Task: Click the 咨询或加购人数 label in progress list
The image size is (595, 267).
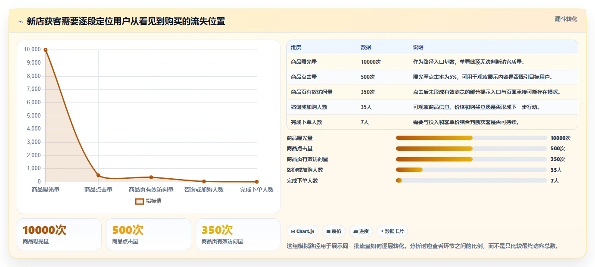Action: pos(305,170)
